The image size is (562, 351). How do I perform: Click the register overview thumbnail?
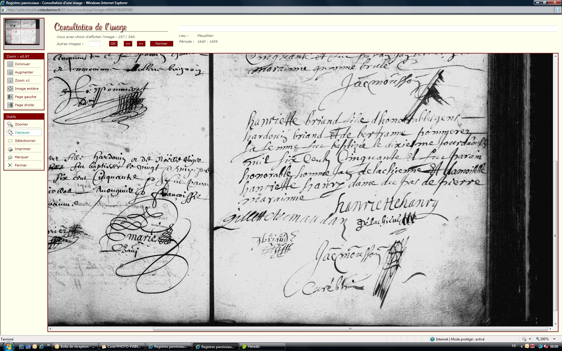click(23, 32)
